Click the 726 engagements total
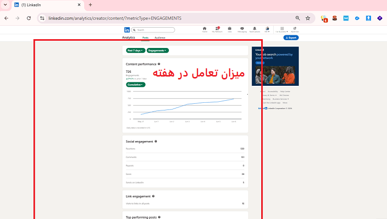Image resolution: width=387 pixels, height=219 pixels. coord(129,71)
